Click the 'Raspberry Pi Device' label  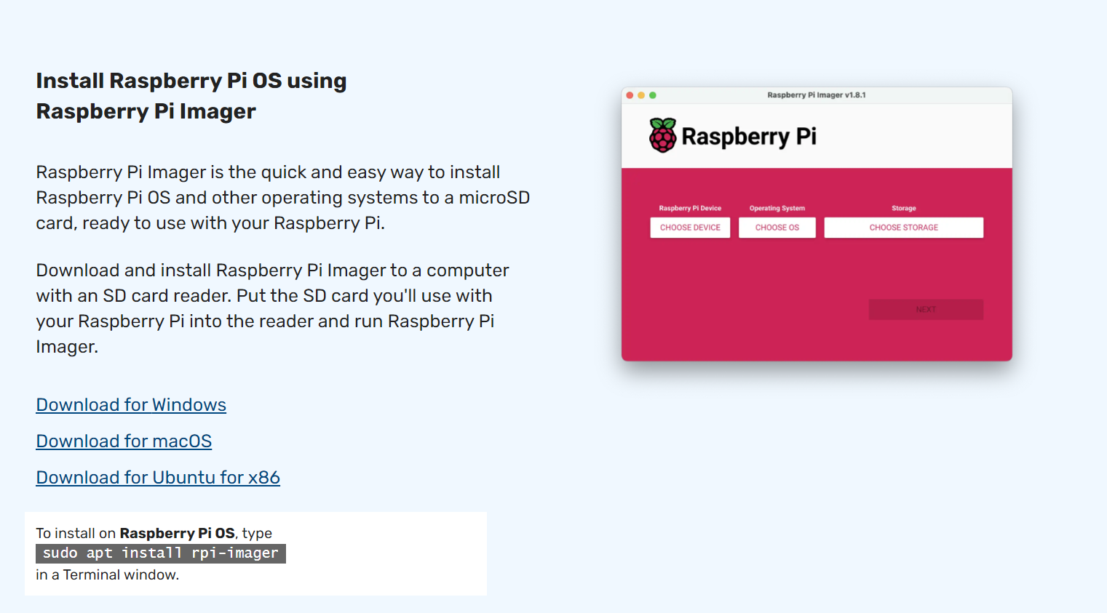click(x=690, y=208)
